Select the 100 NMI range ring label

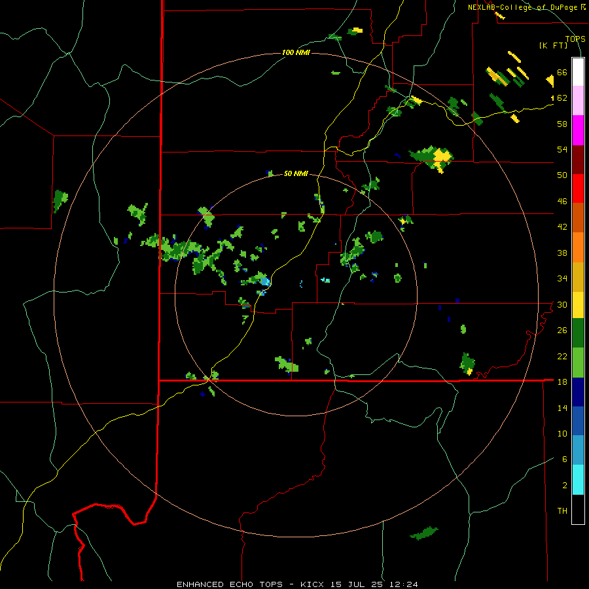[296, 52]
